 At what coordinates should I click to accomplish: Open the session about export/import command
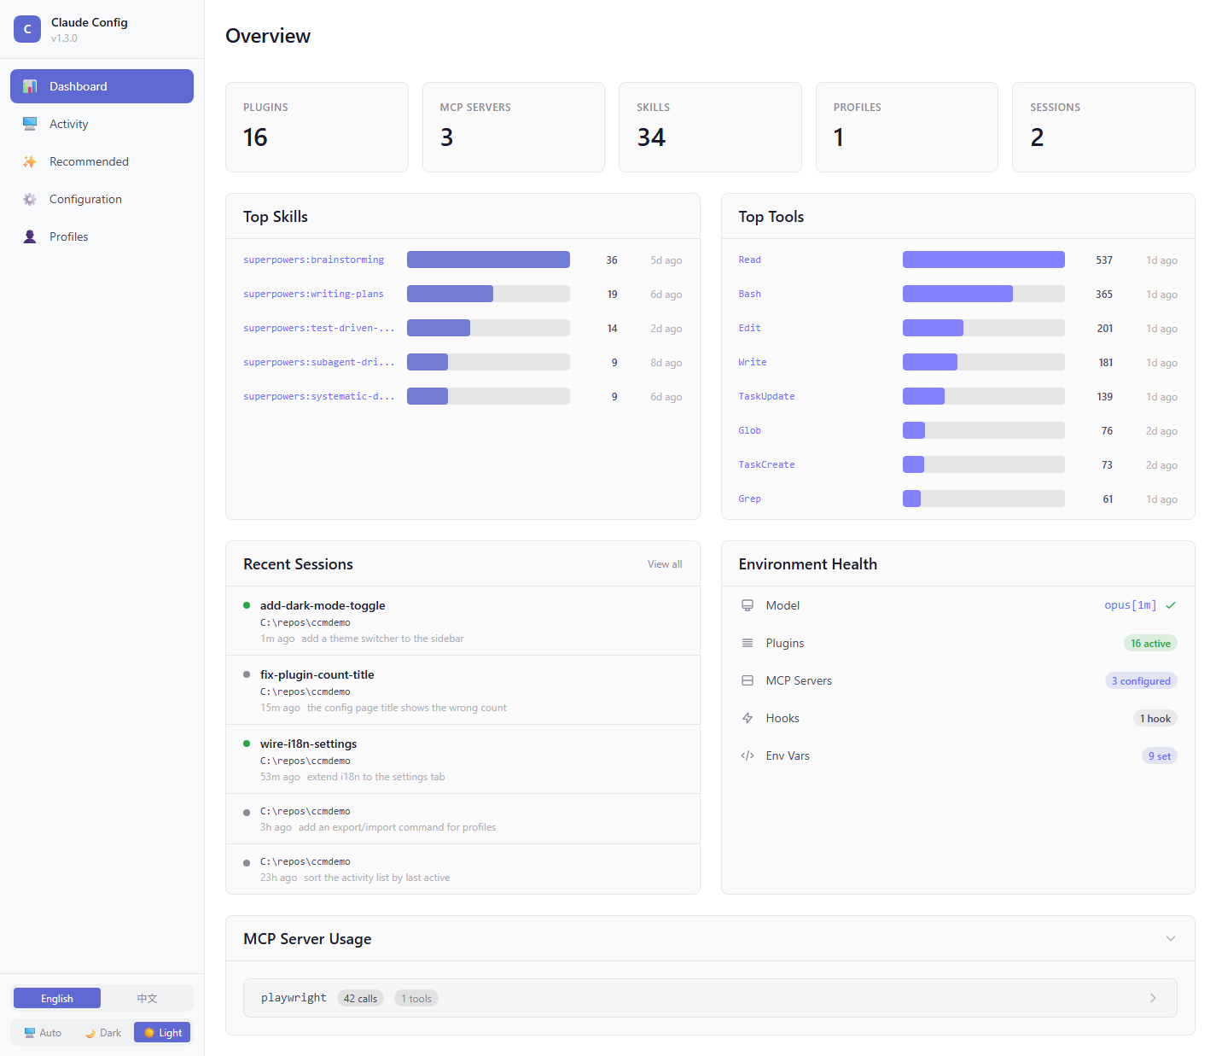coord(463,819)
